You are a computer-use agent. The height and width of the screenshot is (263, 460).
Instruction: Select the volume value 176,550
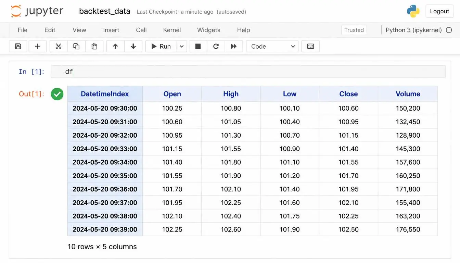point(408,229)
